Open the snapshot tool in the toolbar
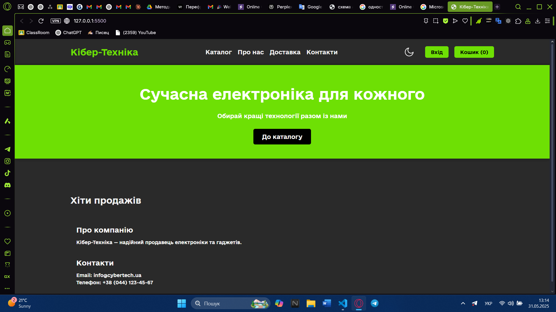 436,21
